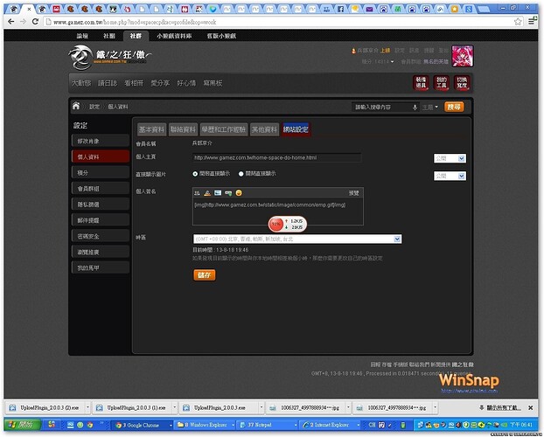Switch to the 基本資料 tab
This screenshot has height=437, width=544.
click(151, 129)
